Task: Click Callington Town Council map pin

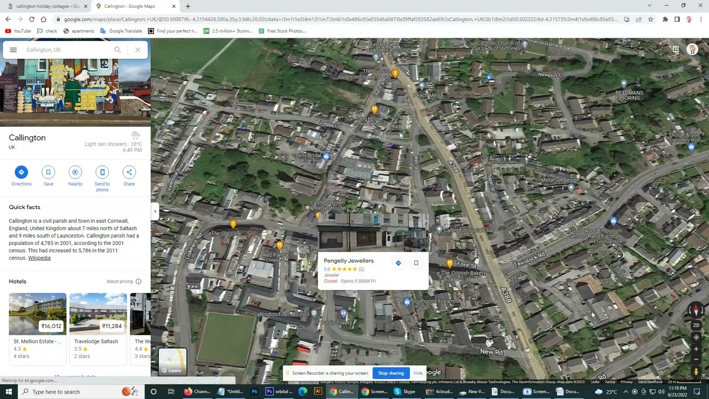Action: pyautogui.click(x=314, y=314)
